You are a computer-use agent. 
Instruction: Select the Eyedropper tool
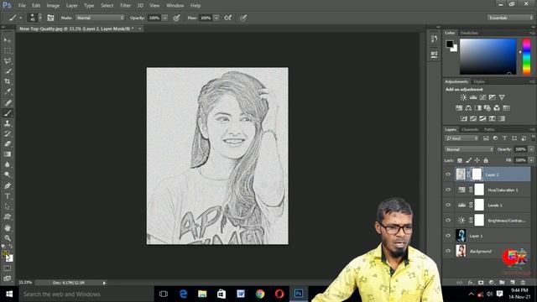click(x=8, y=91)
